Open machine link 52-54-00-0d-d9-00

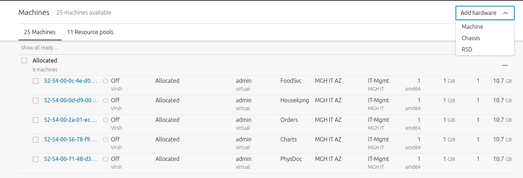pyautogui.click(x=71, y=100)
